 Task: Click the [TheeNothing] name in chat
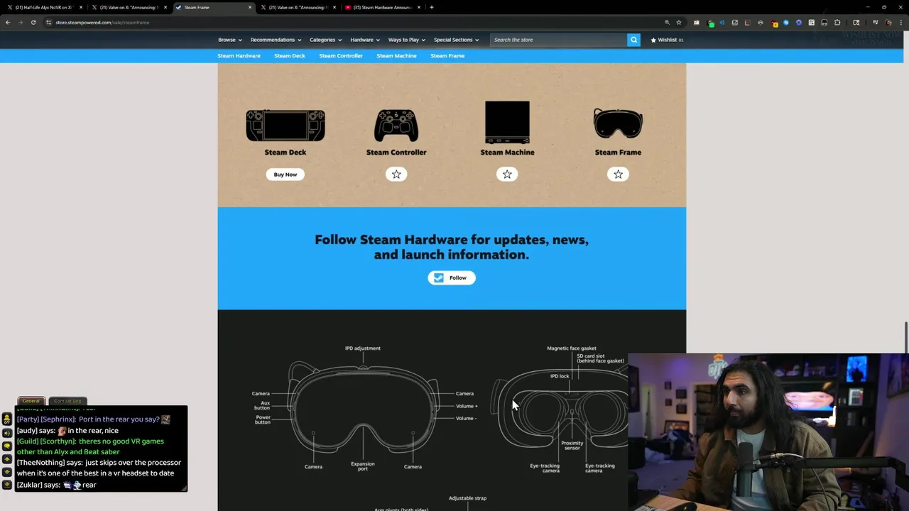pos(40,463)
